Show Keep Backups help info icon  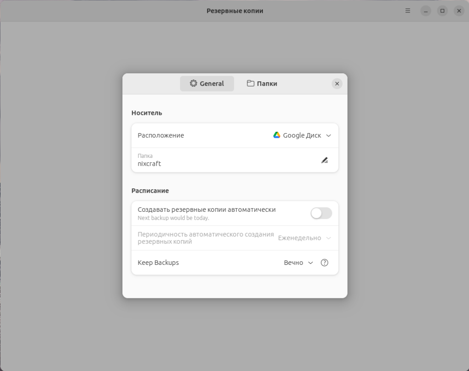pos(325,263)
